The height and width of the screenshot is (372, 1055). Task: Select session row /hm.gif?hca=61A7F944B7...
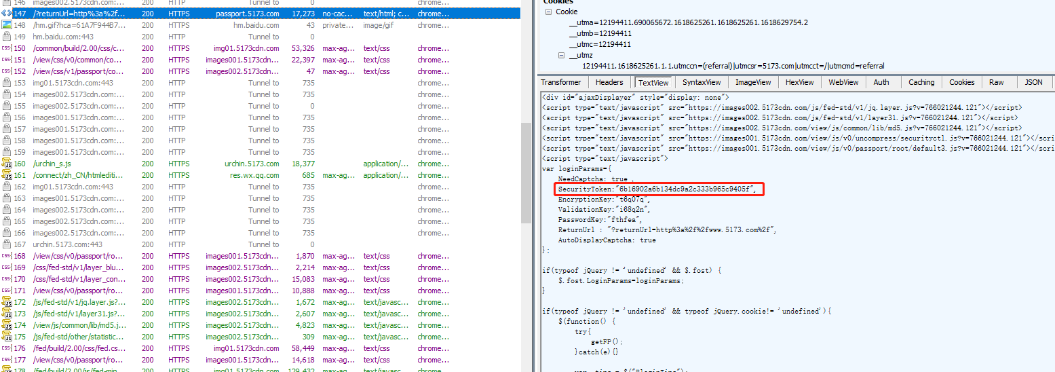click(260, 25)
